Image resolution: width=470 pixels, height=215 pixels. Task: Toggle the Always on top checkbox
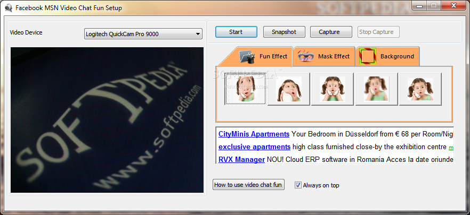pos(298,185)
